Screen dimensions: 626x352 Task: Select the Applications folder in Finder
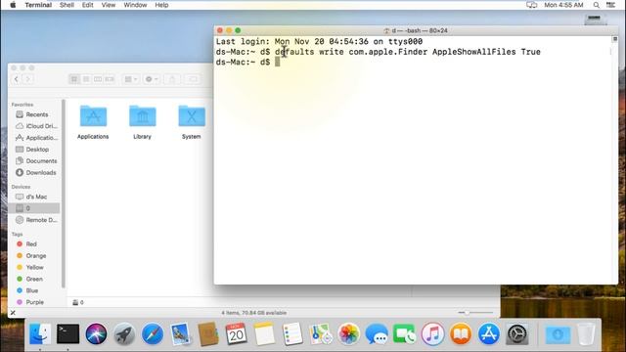pos(93,121)
